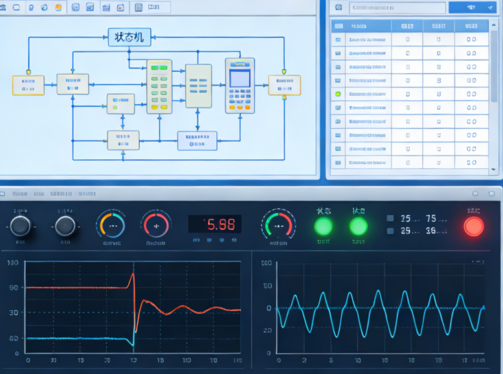Open the last menu in the control panel menu bar
This screenshot has width=503, height=374.
pyautogui.click(x=86, y=193)
